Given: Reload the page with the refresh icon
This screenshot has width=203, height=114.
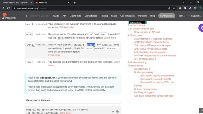Looking at the screenshot, I should coord(9,8).
